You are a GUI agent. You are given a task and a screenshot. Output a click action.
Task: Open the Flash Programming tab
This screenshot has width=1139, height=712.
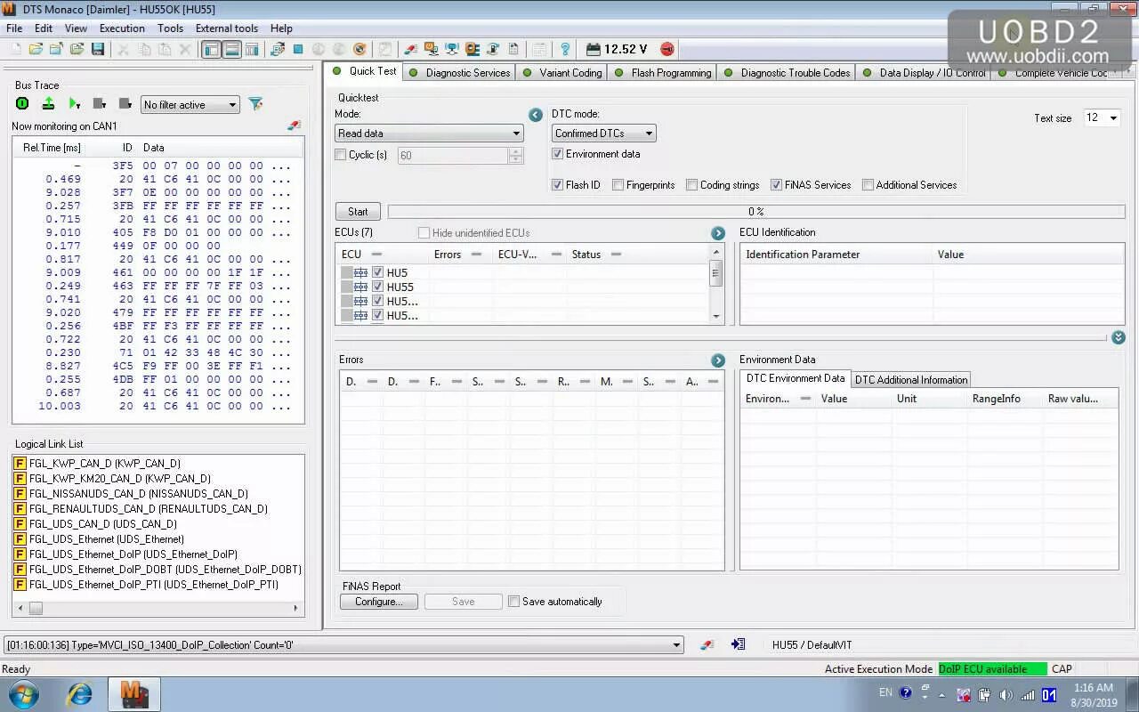(663, 73)
